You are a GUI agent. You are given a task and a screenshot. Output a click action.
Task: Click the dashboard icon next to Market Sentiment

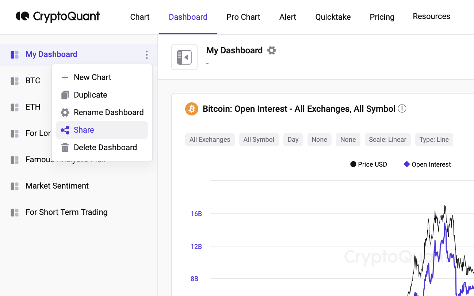coord(15,186)
